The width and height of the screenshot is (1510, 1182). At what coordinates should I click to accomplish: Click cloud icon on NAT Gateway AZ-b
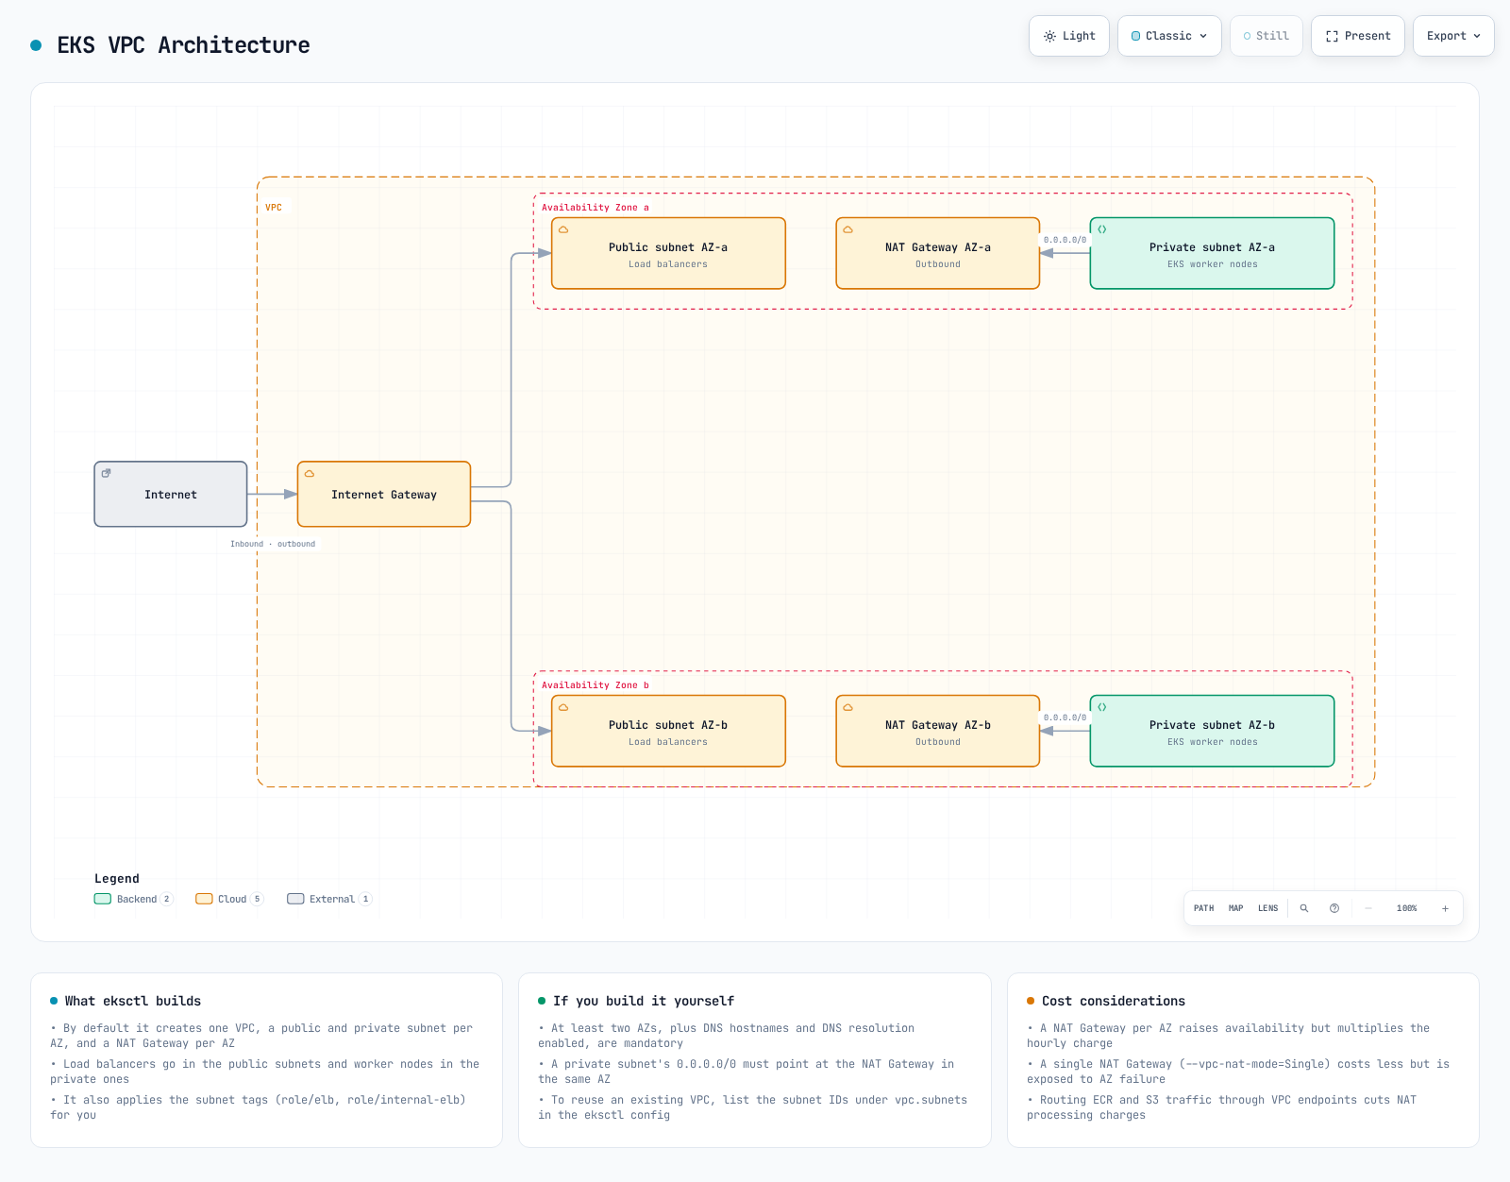pos(847,707)
